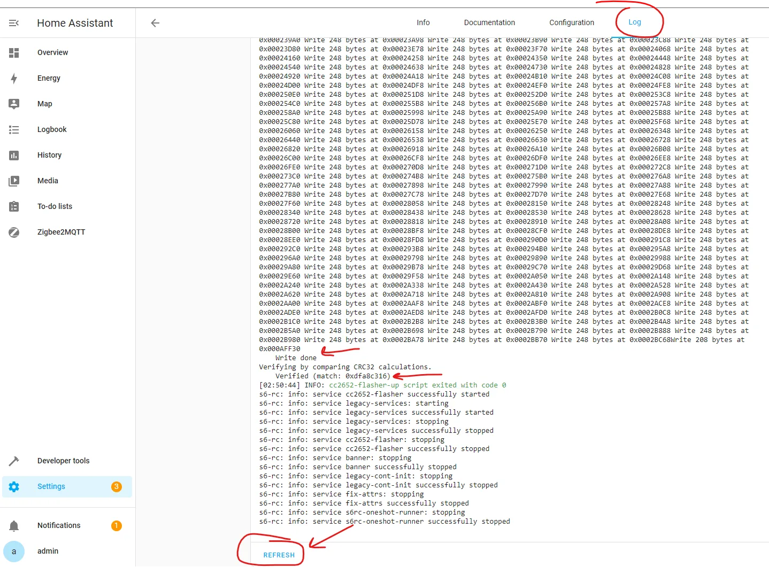Click the History chart icon

14,155
